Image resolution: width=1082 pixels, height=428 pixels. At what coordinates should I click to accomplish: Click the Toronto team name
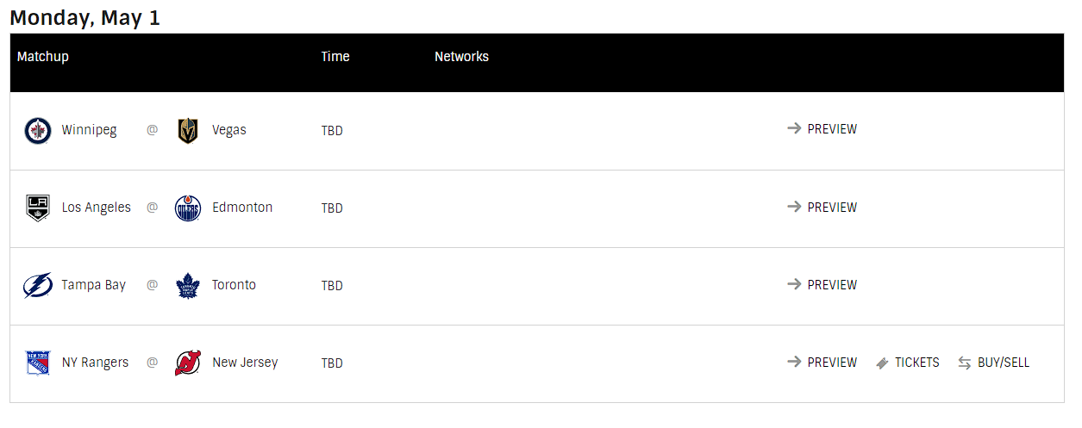[234, 285]
